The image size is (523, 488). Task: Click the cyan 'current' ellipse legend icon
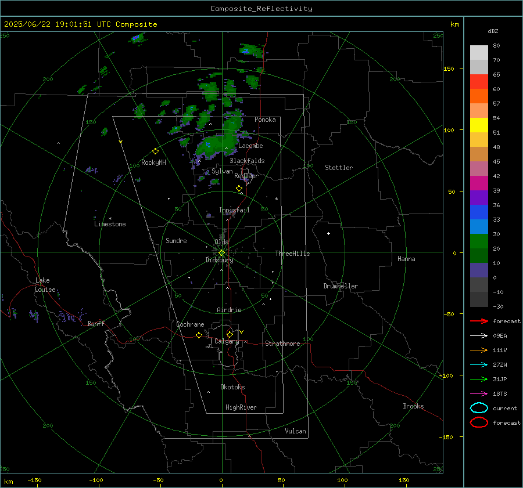(x=479, y=408)
